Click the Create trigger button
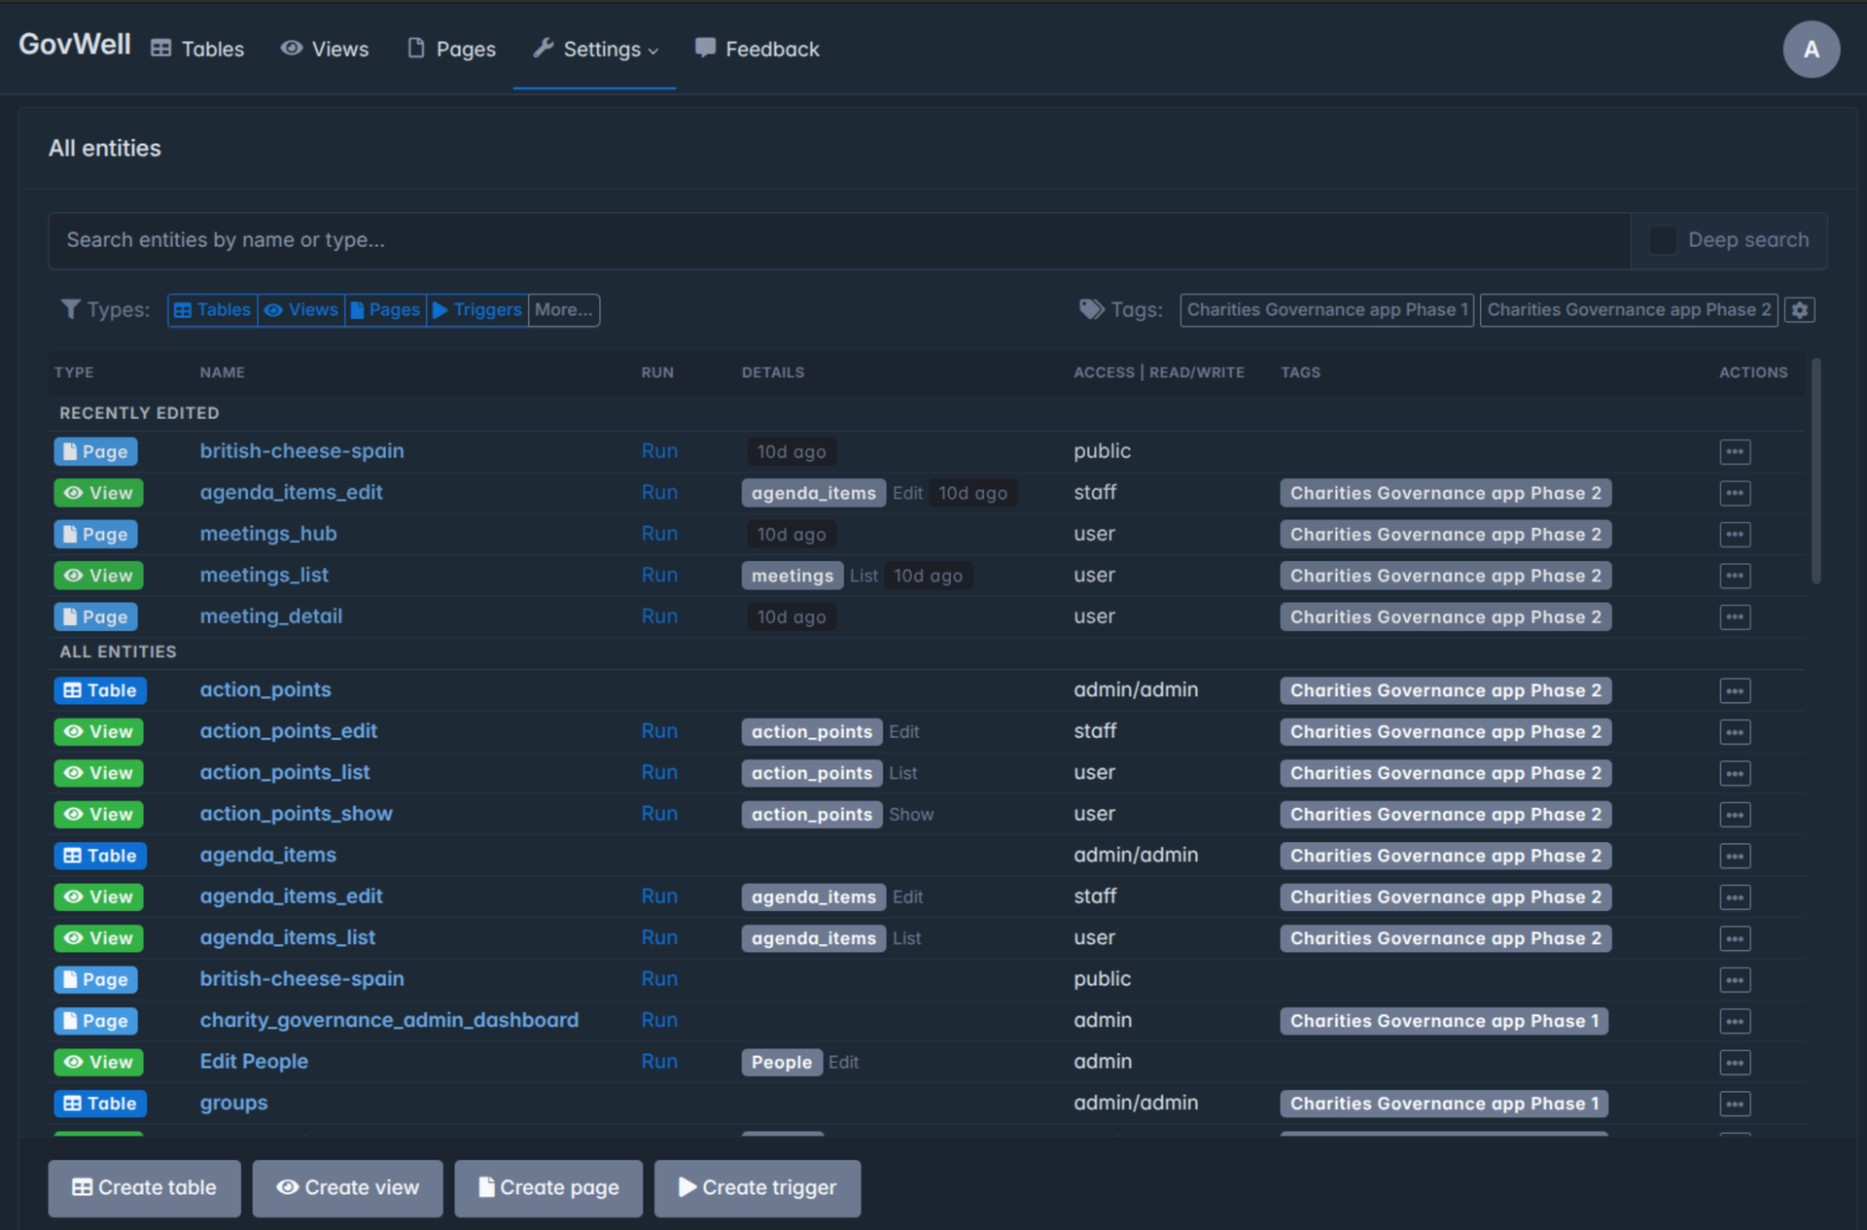The width and height of the screenshot is (1867, 1230). [757, 1188]
